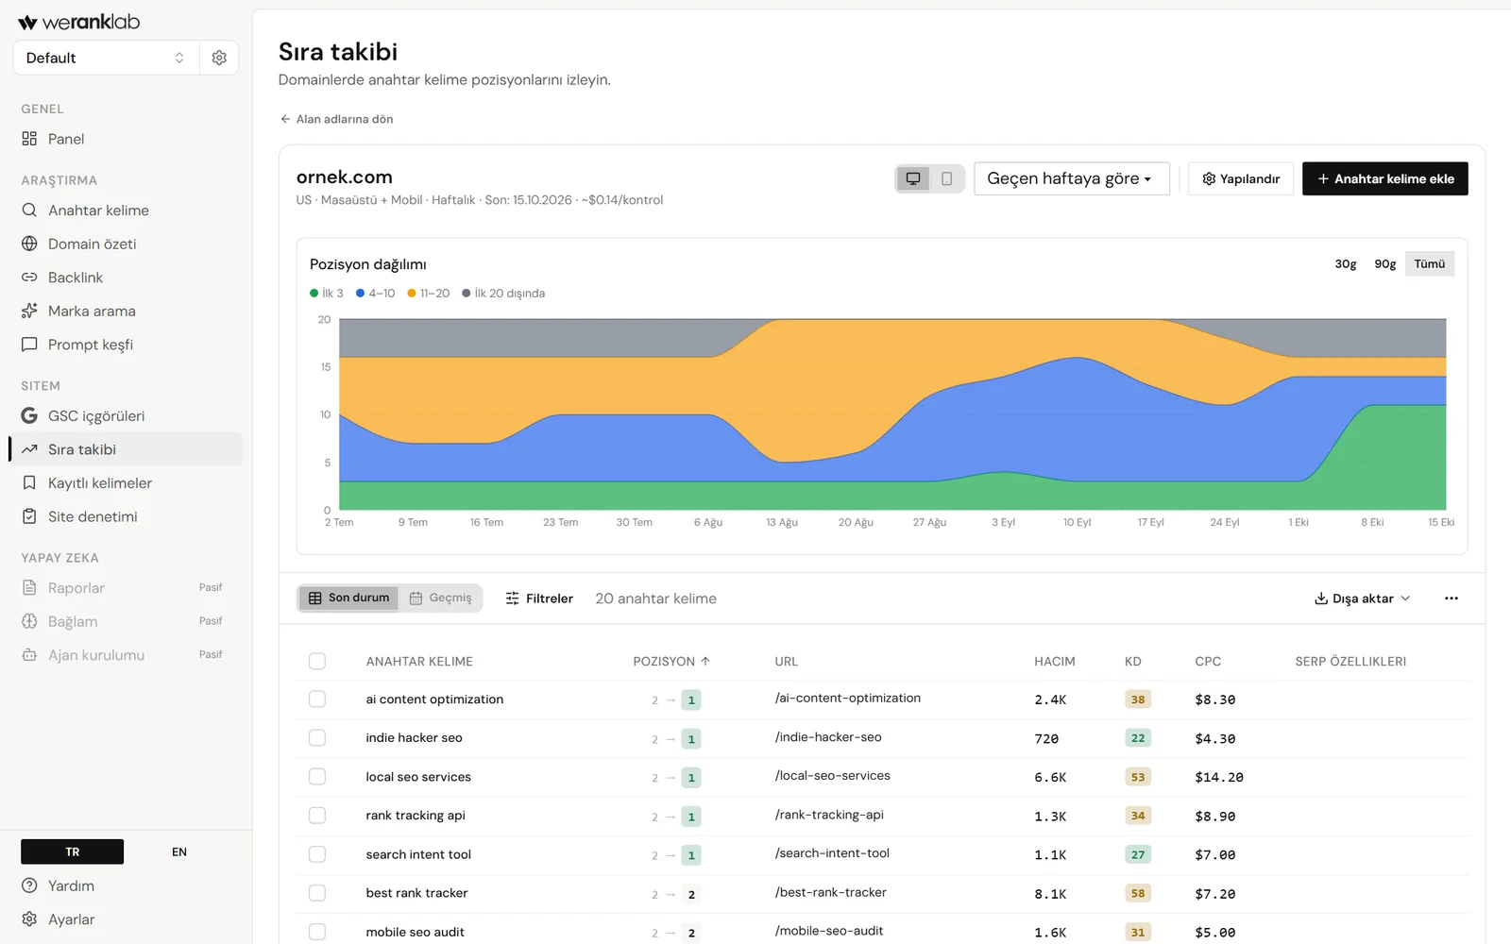Expand the Dışa aktar export menu
This screenshot has width=1511, height=944.
point(1362,598)
